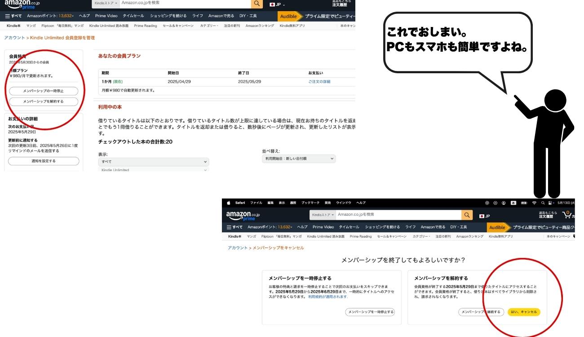Open the ご注文の詳細 link in the plan table

(x=319, y=81)
